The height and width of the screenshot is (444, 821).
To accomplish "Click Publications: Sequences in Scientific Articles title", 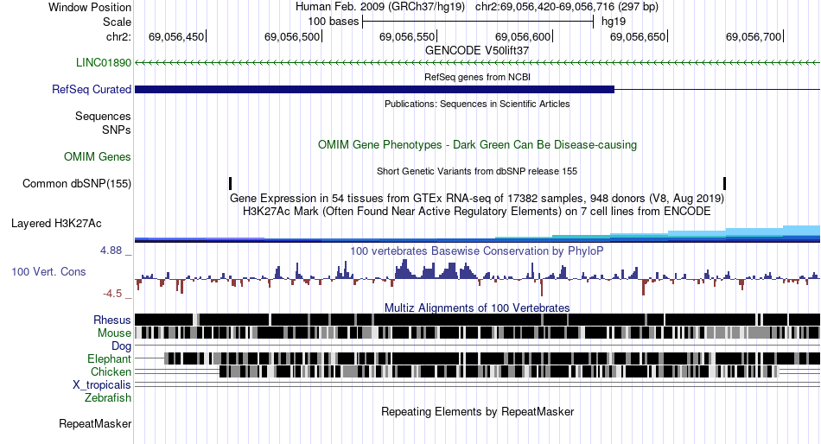I will coord(477,104).
